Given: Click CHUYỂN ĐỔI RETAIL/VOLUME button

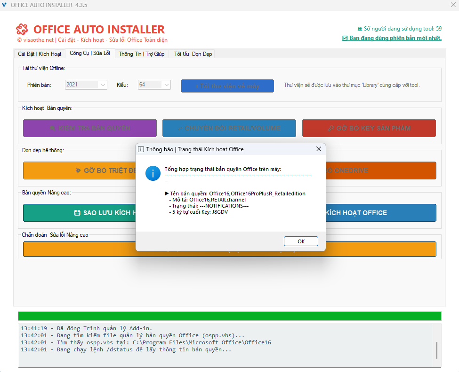Looking at the screenshot, I should [x=229, y=128].
